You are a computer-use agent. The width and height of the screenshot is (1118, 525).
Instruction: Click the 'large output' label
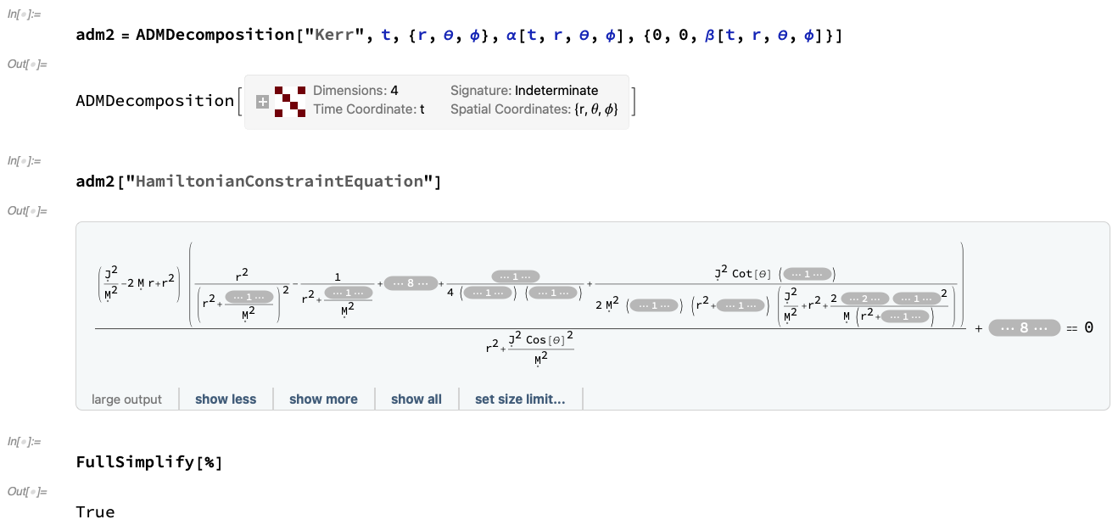[x=126, y=399]
